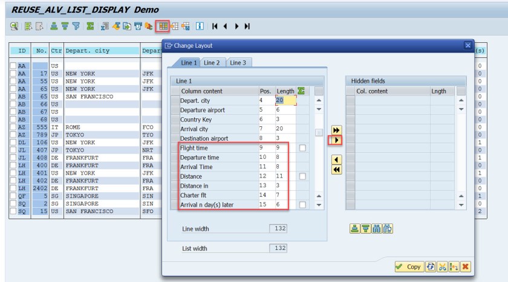Image resolution: width=508 pixels, height=282 pixels.
Task: Click the binoculars Find icon in dialog
Action: pyautogui.click(x=376, y=229)
